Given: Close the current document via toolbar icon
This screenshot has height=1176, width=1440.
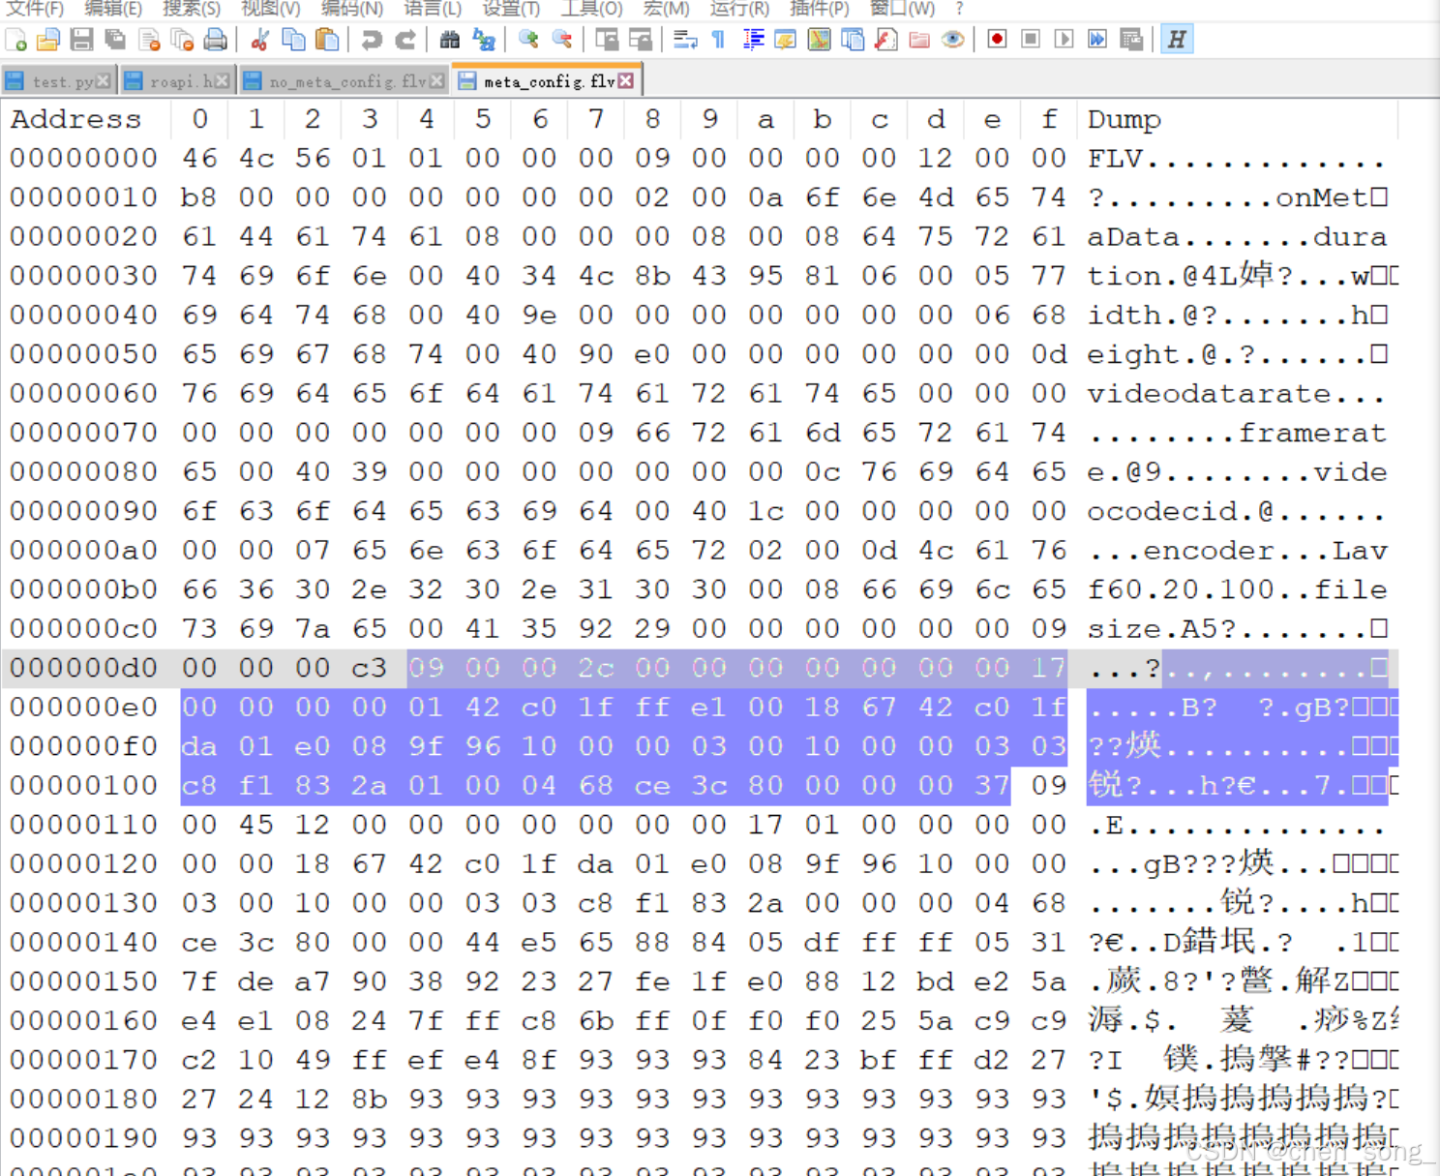Looking at the screenshot, I should pos(149,40).
